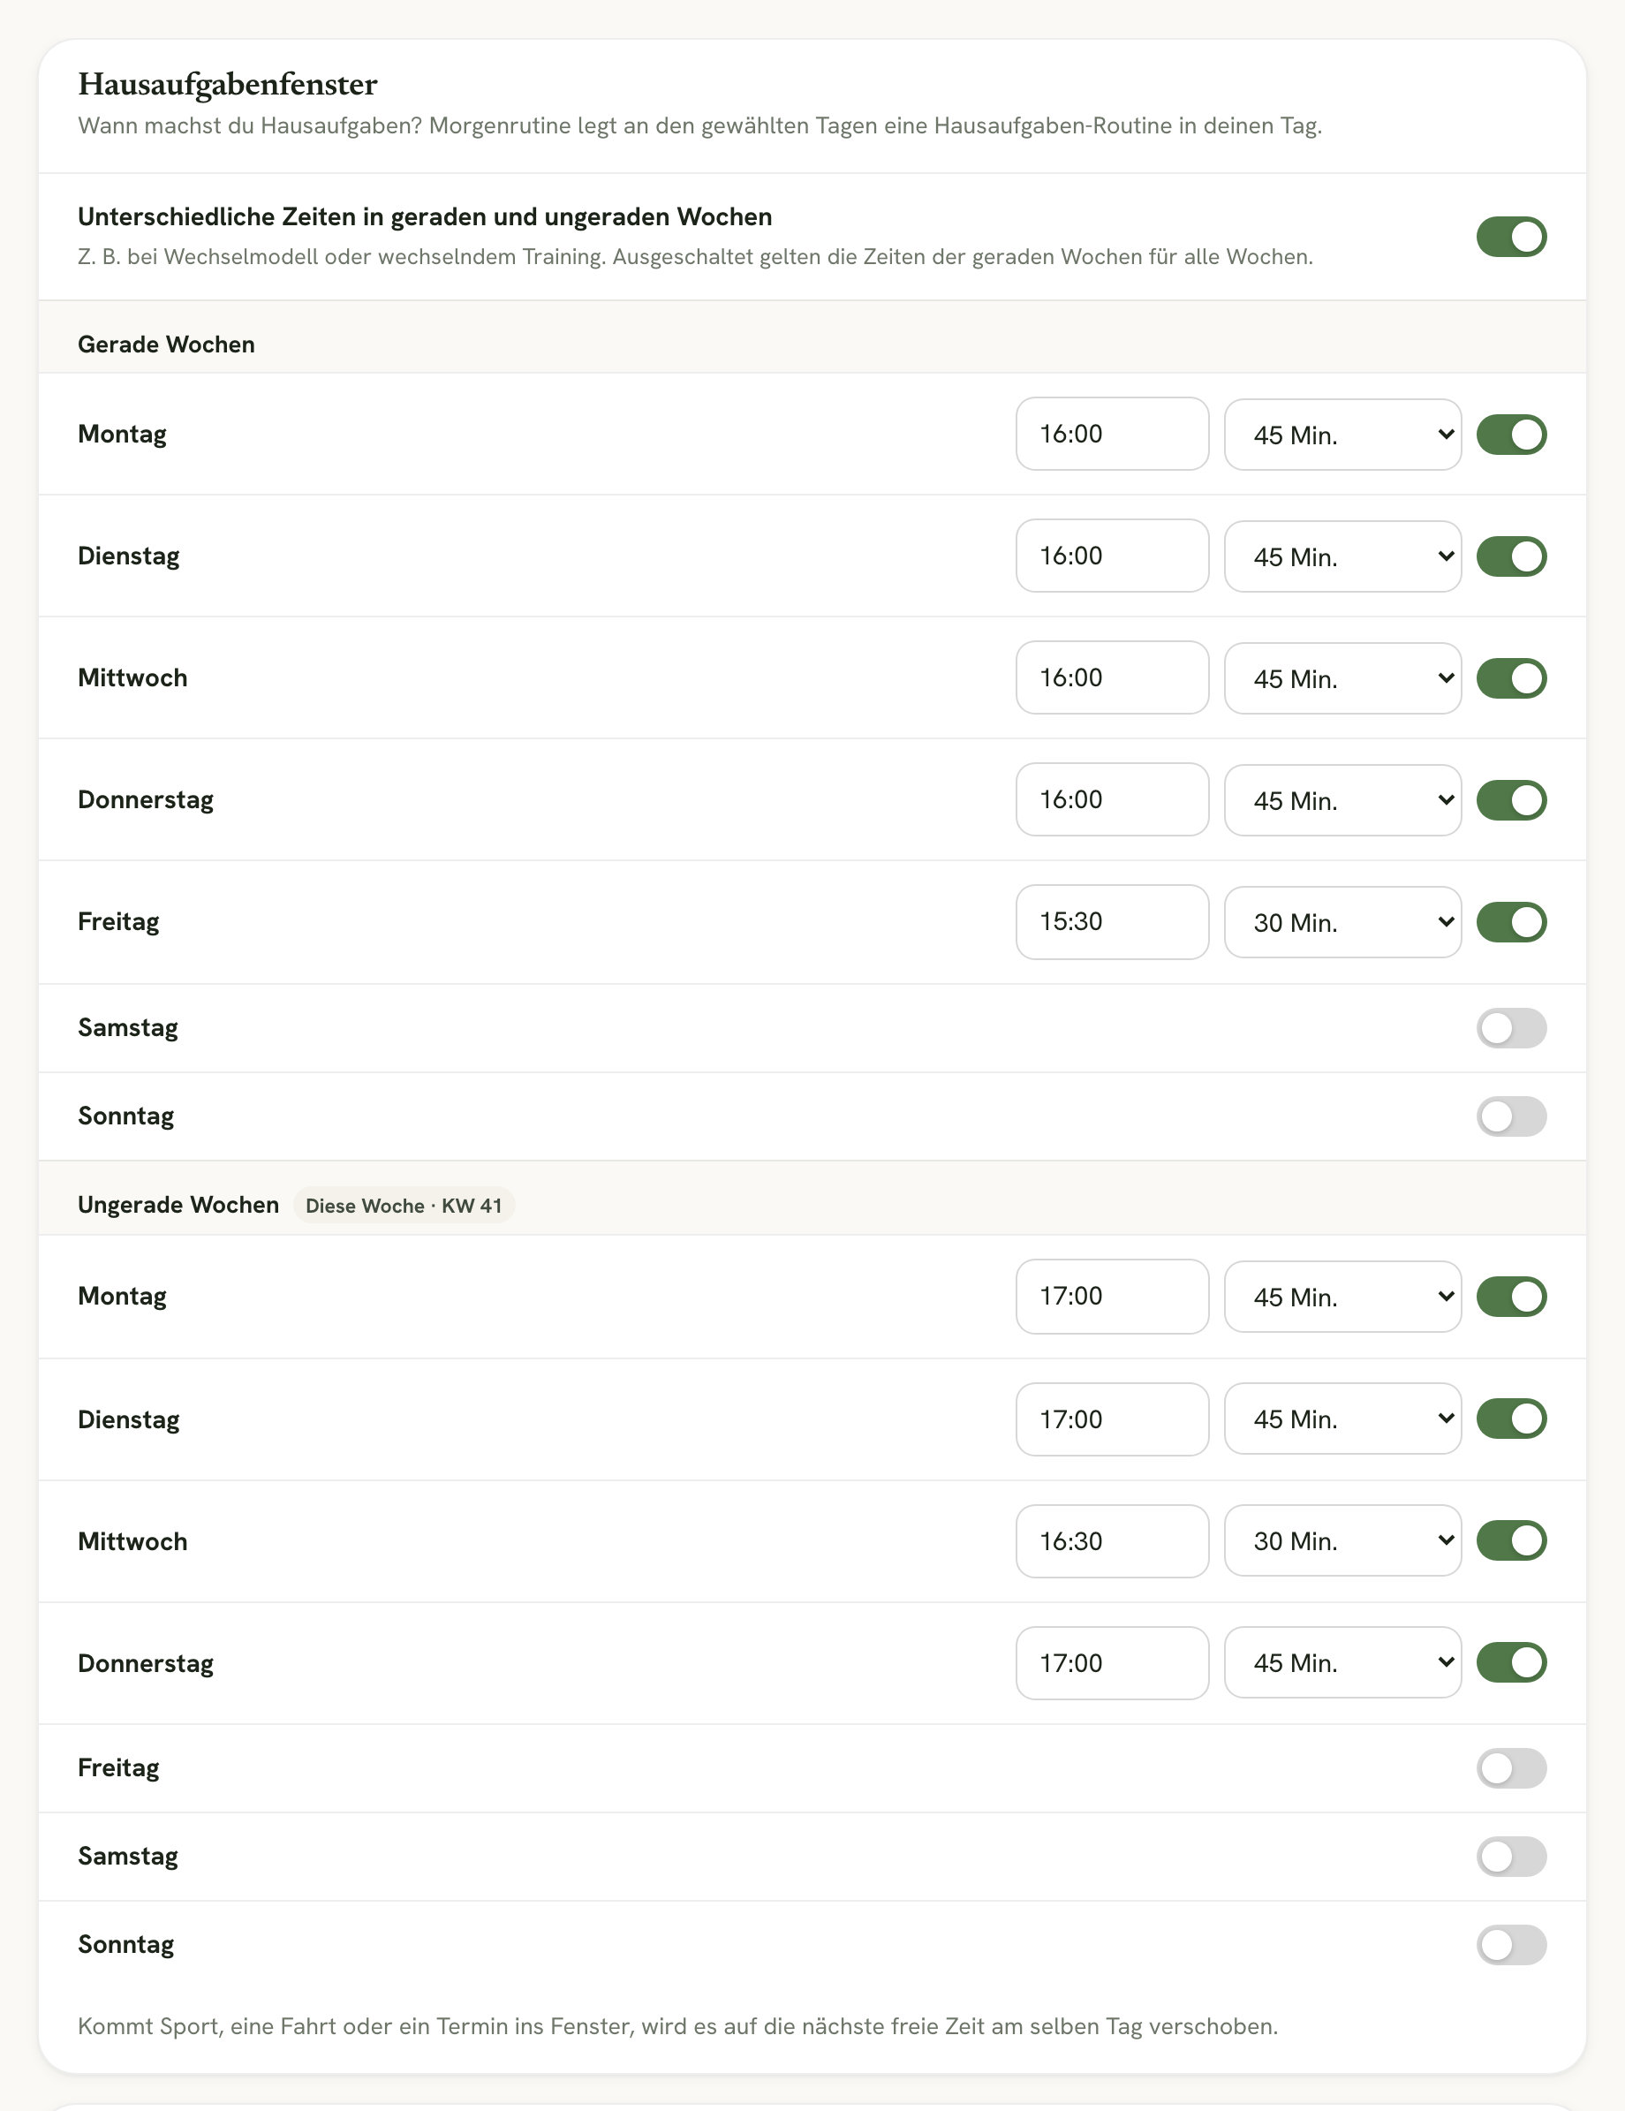1625x2111 pixels.
Task: Enable Sonntag in Gerade Wochen
Action: (x=1511, y=1116)
